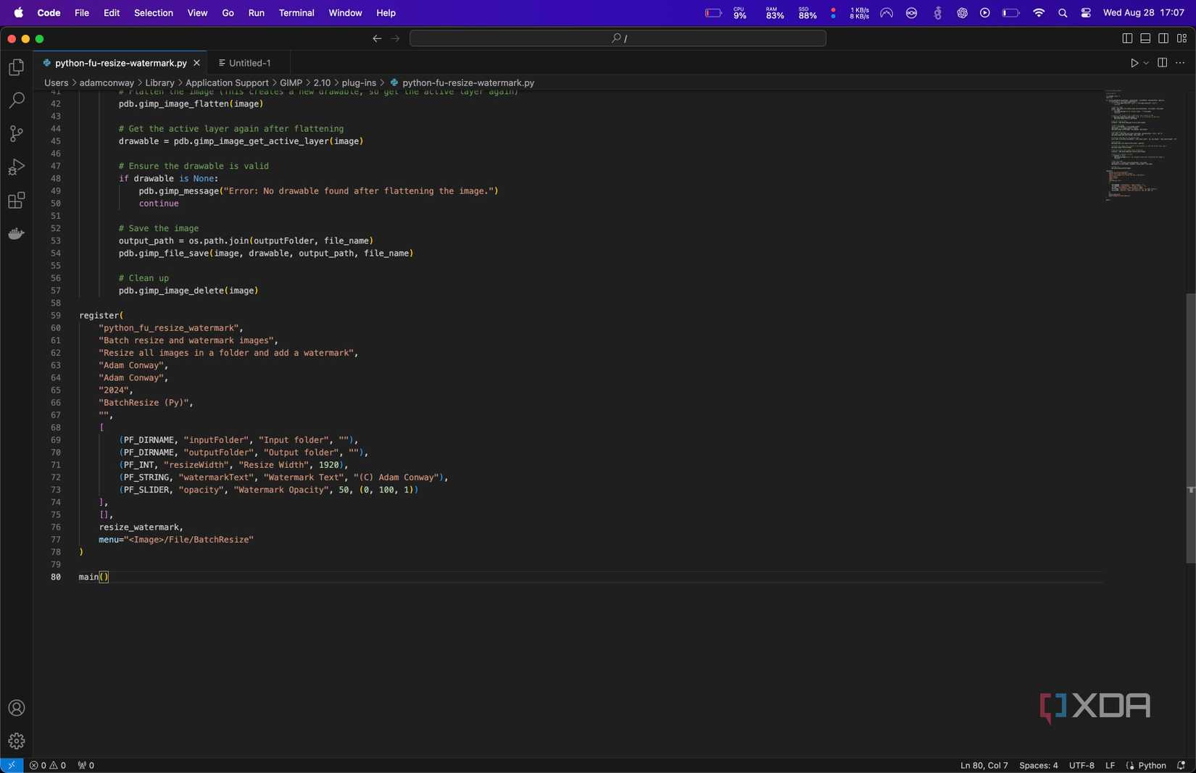This screenshot has width=1196, height=773.
Task: Toggle the Primary Side Bar
Action: [1127, 38]
